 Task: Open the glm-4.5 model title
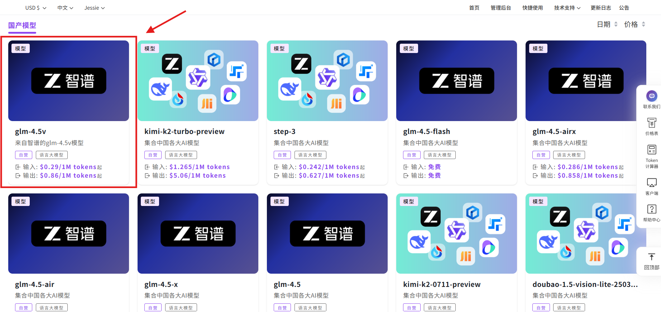287,284
